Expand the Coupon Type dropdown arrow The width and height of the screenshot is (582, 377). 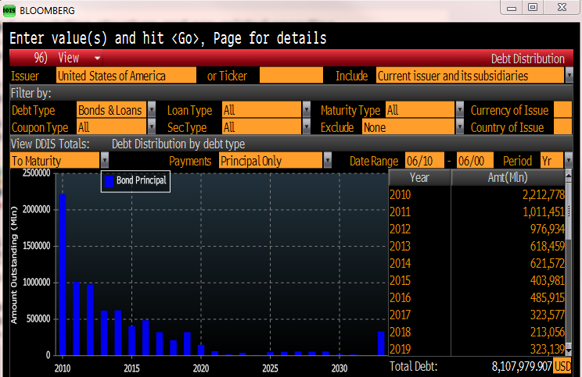coord(152,126)
